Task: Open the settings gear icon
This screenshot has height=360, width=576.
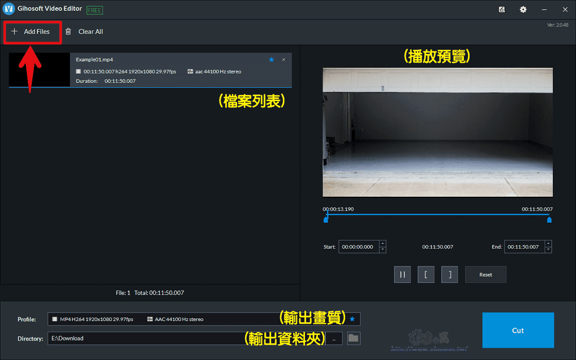Action: (x=523, y=9)
